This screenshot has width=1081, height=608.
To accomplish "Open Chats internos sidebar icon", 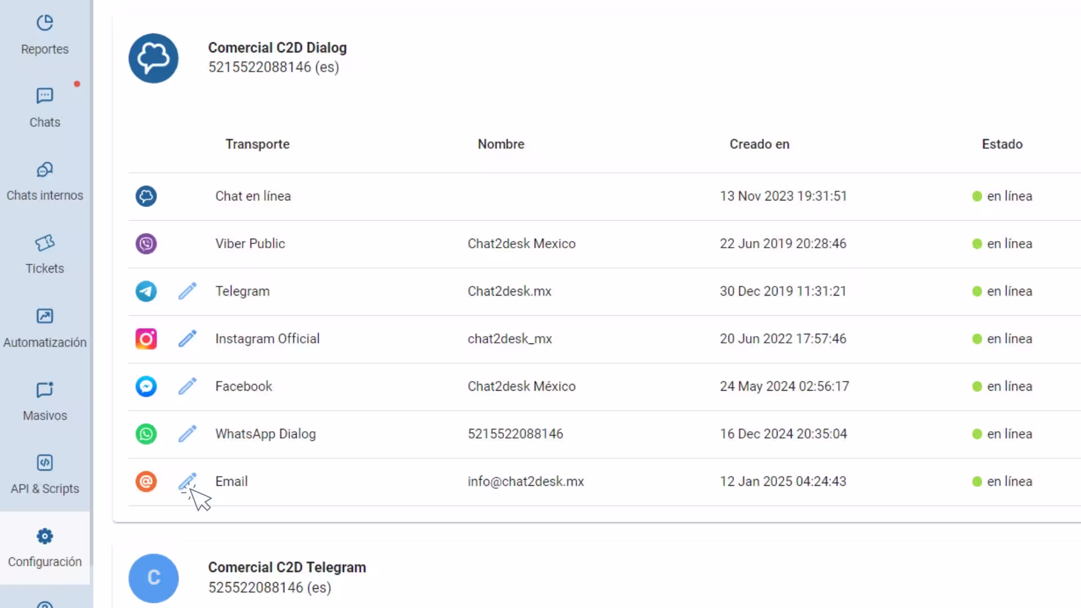I will tap(45, 169).
